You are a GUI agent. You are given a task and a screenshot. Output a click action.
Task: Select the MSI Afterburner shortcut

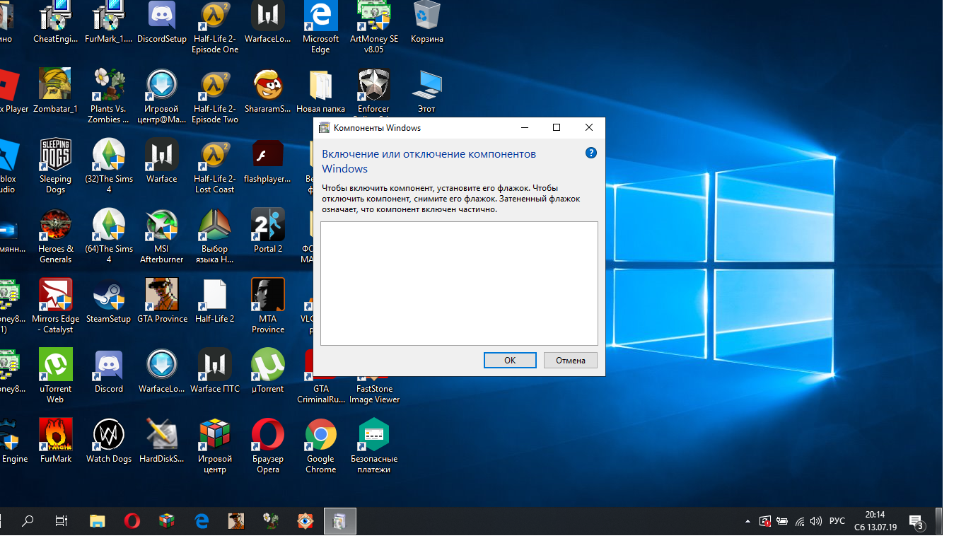(162, 236)
